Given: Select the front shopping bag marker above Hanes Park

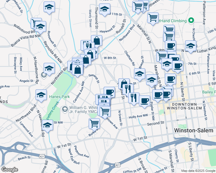Looking at the screenshot, I should tap(78, 70).
